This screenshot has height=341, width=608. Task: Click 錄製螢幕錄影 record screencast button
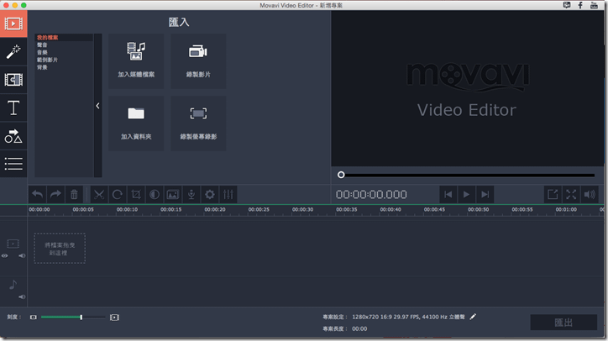(198, 123)
